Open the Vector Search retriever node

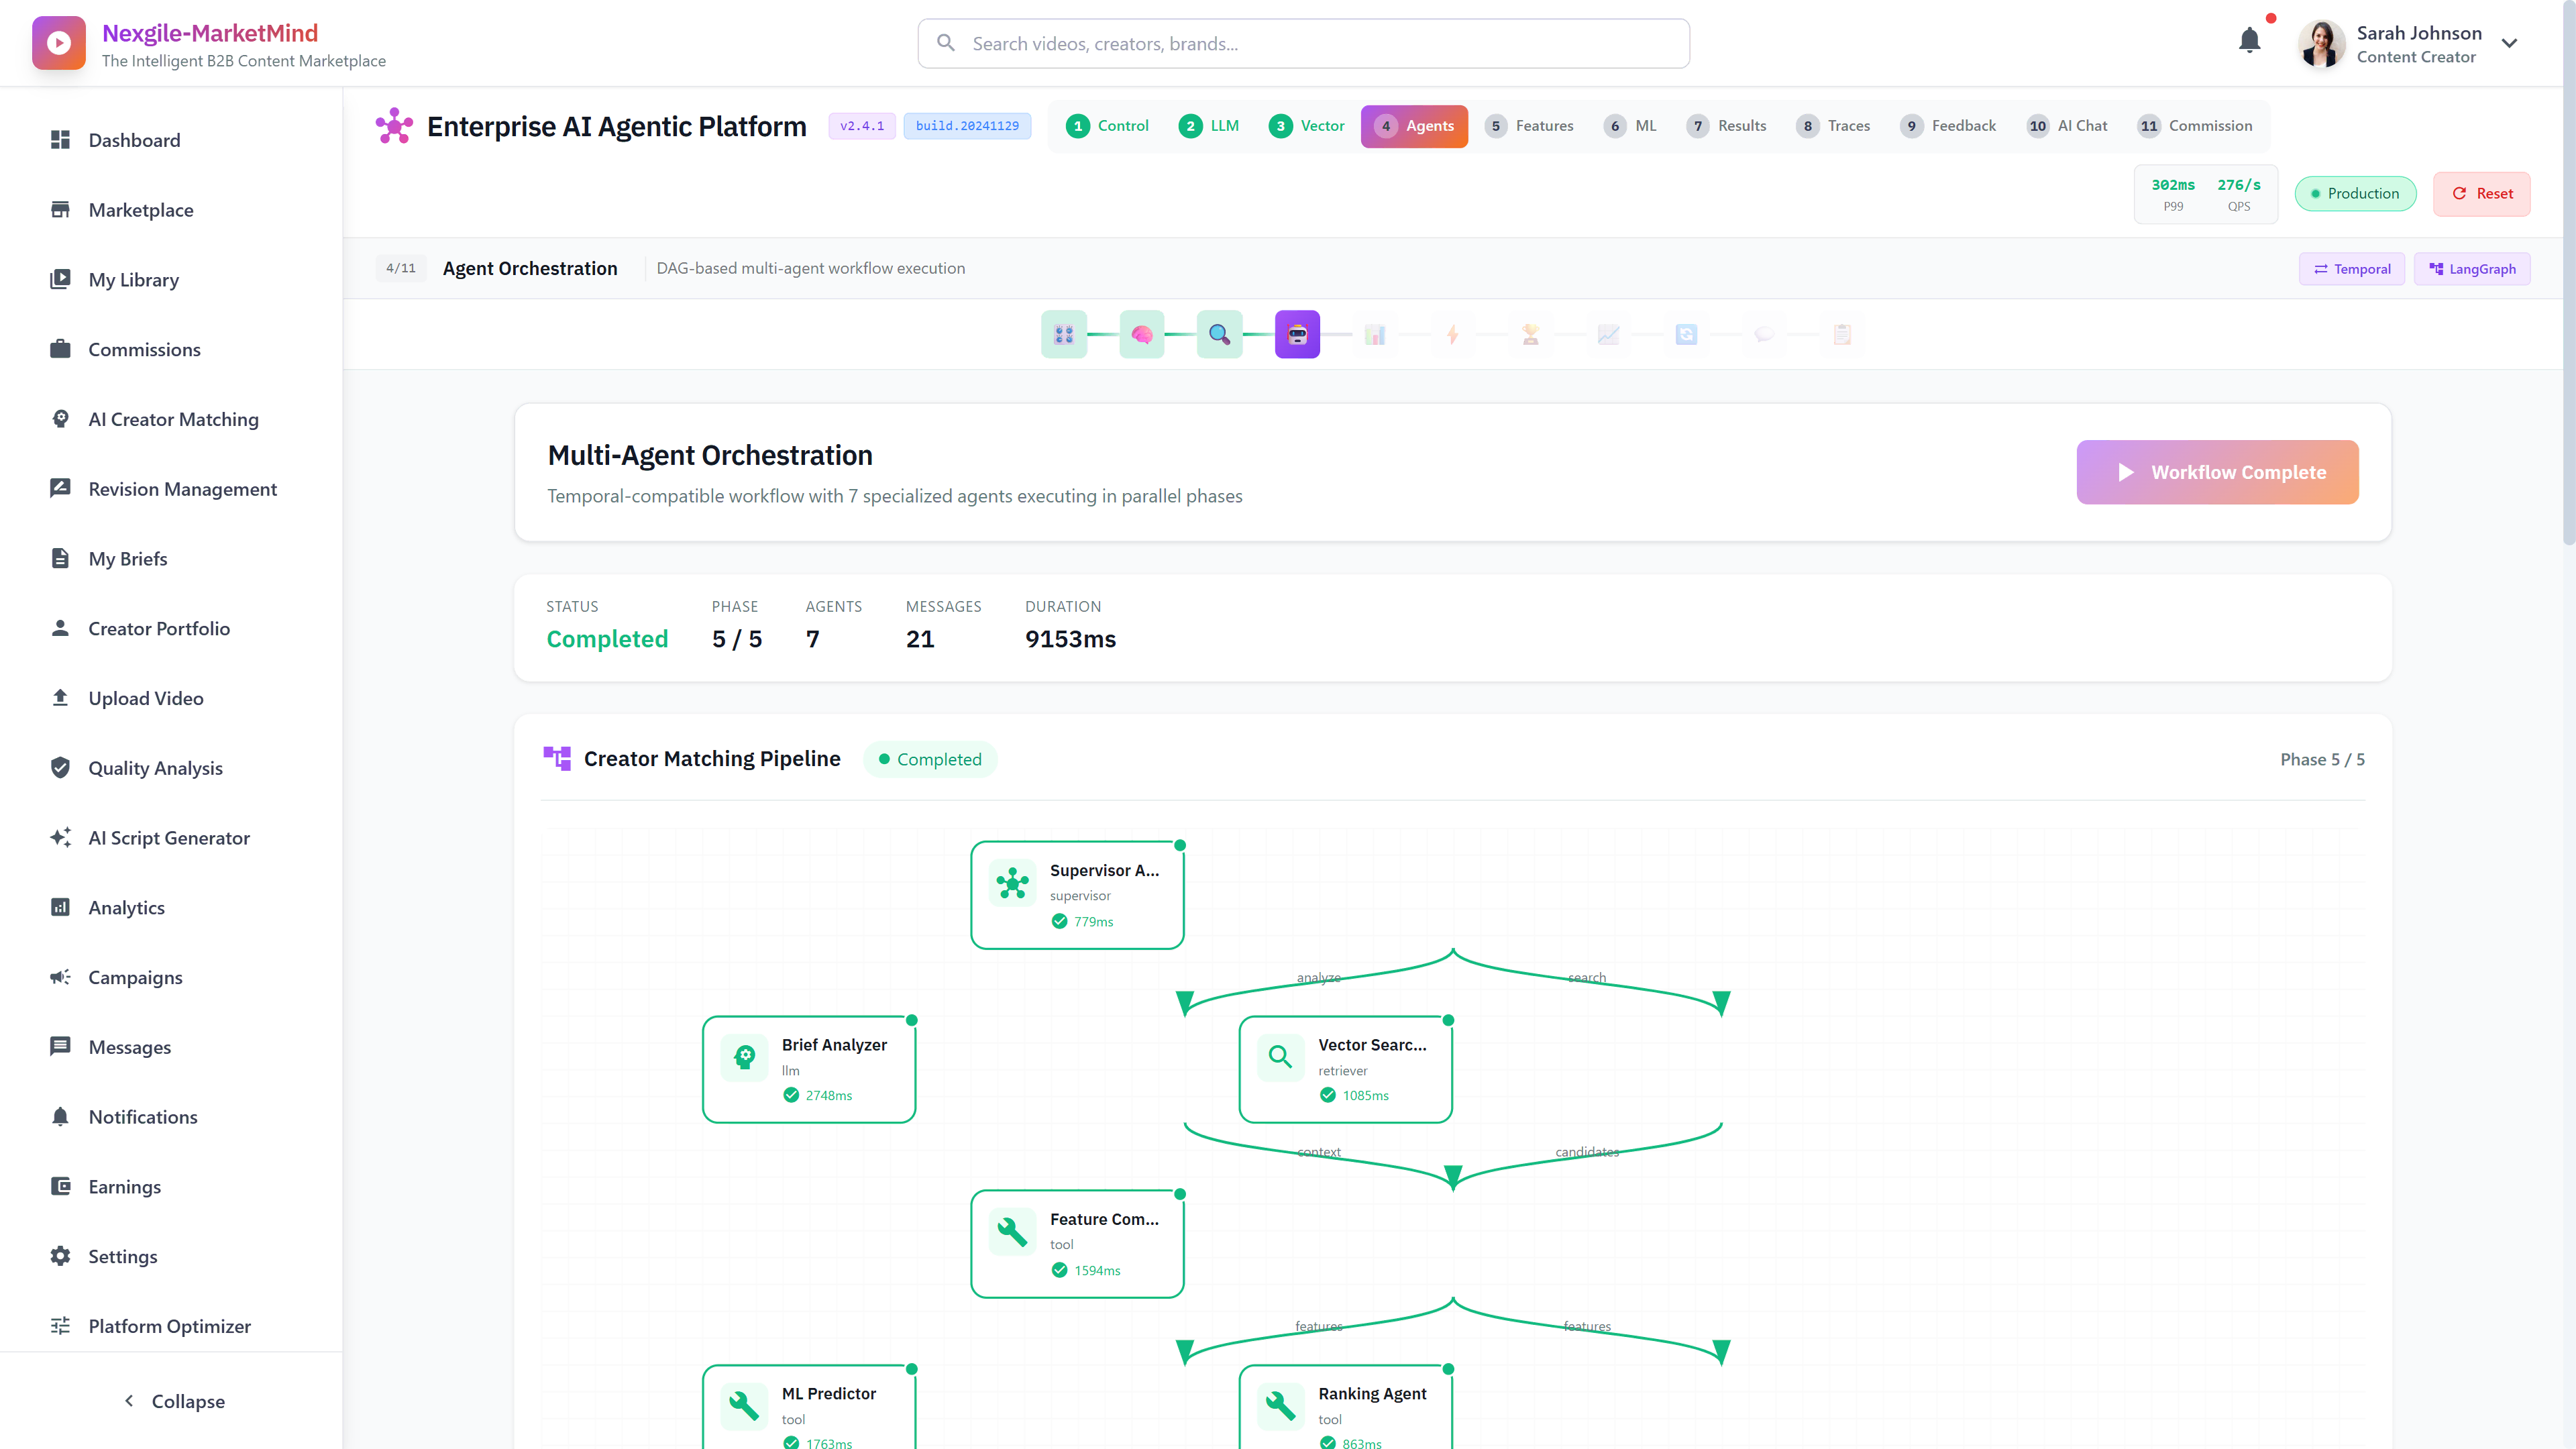click(x=1345, y=1068)
